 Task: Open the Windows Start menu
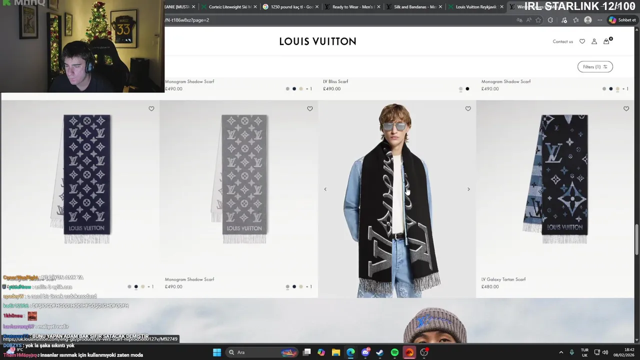[217, 352]
